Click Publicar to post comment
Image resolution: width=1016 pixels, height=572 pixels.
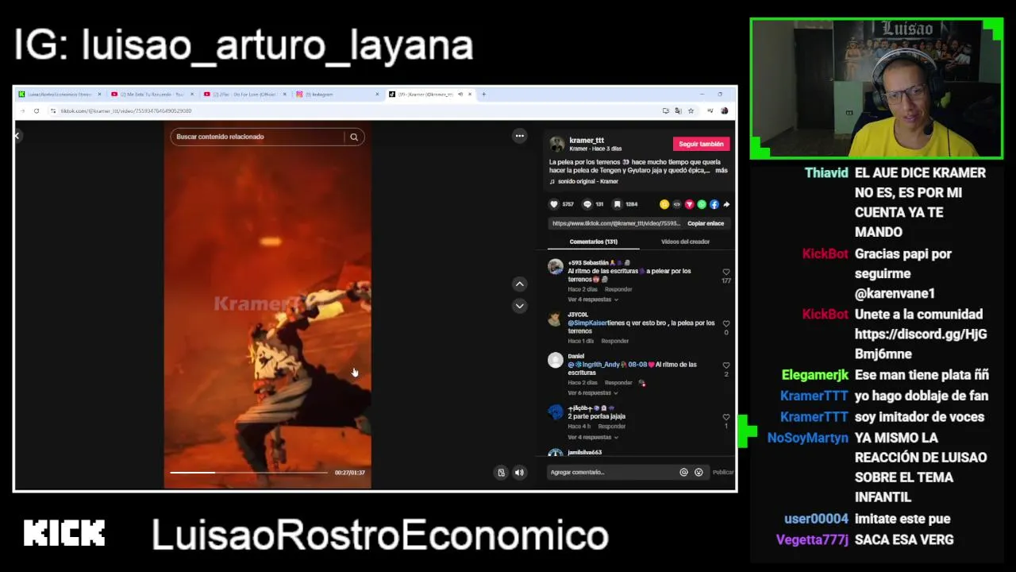pyautogui.click(x=722, y=472)
